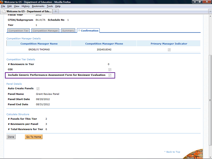Toggle the Primary Manager Indicator checkbox

click(169, 50)
